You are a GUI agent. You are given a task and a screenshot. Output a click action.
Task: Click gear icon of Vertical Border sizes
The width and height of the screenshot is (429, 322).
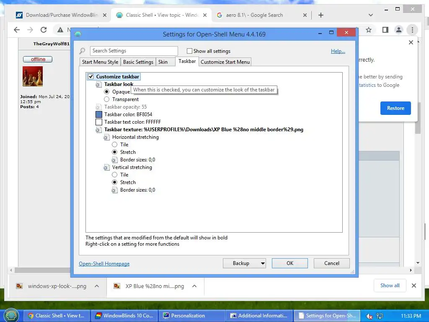(x=114, y=190)
